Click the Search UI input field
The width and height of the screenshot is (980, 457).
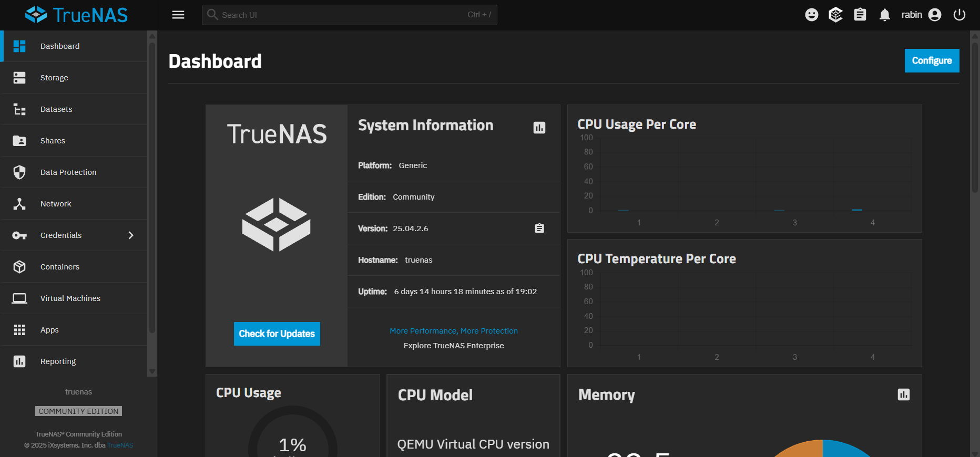pyautogui.click(x=349, y=15)
